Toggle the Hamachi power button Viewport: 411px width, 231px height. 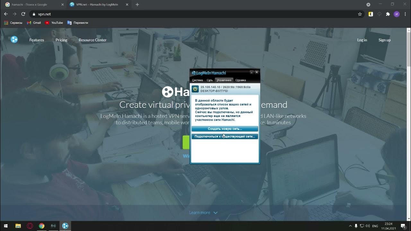195,89
